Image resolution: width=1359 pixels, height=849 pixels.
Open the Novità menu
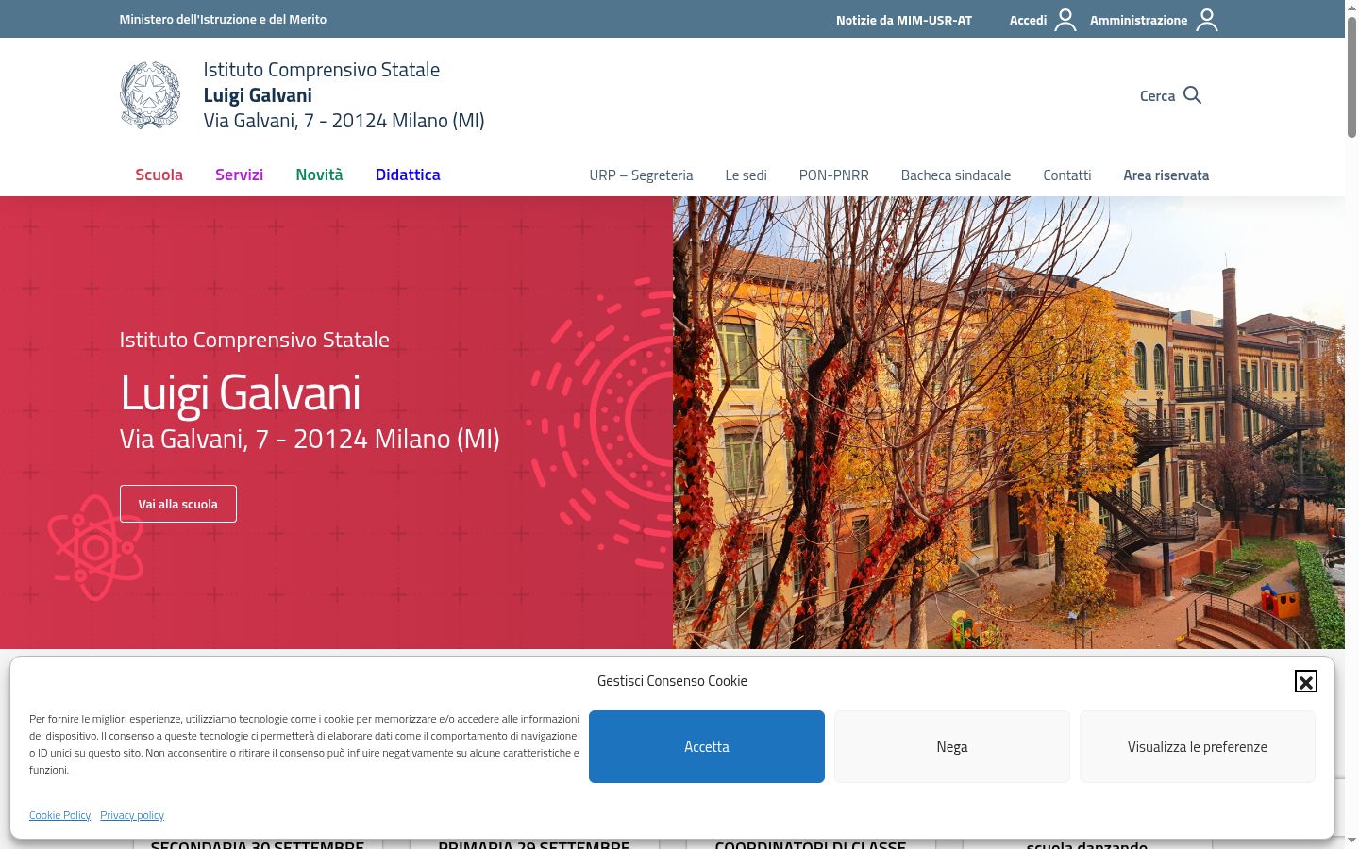tap(319, 175)
